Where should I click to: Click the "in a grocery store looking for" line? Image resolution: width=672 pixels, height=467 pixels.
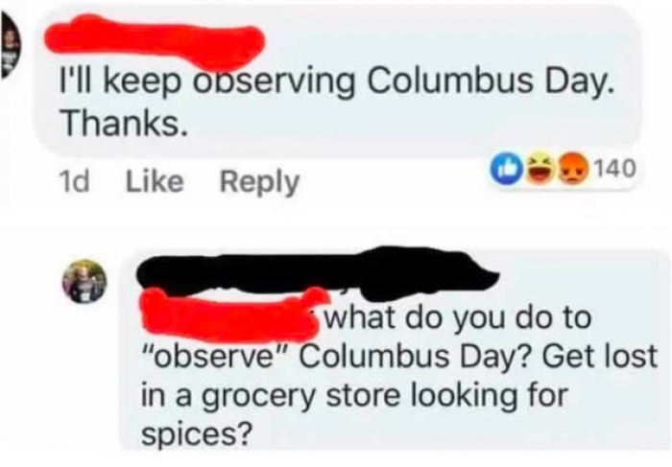[354, 396]
